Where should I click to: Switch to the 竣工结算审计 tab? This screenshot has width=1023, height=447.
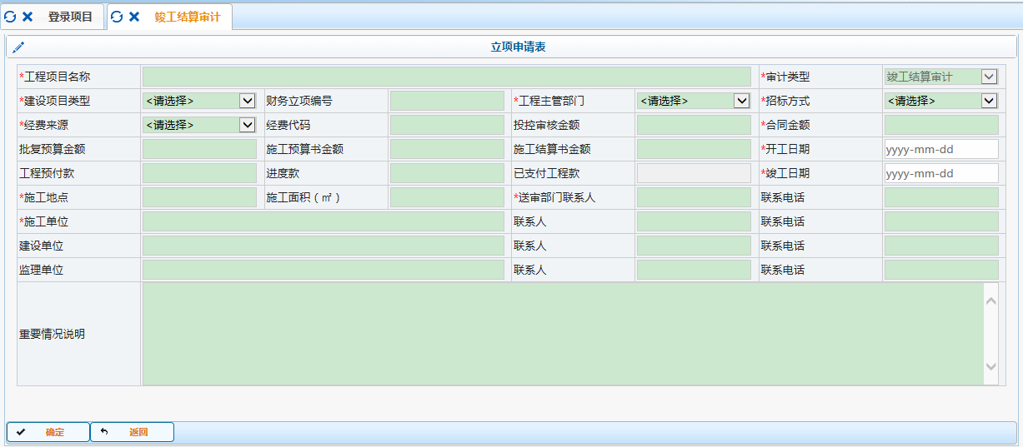(188, 17)
